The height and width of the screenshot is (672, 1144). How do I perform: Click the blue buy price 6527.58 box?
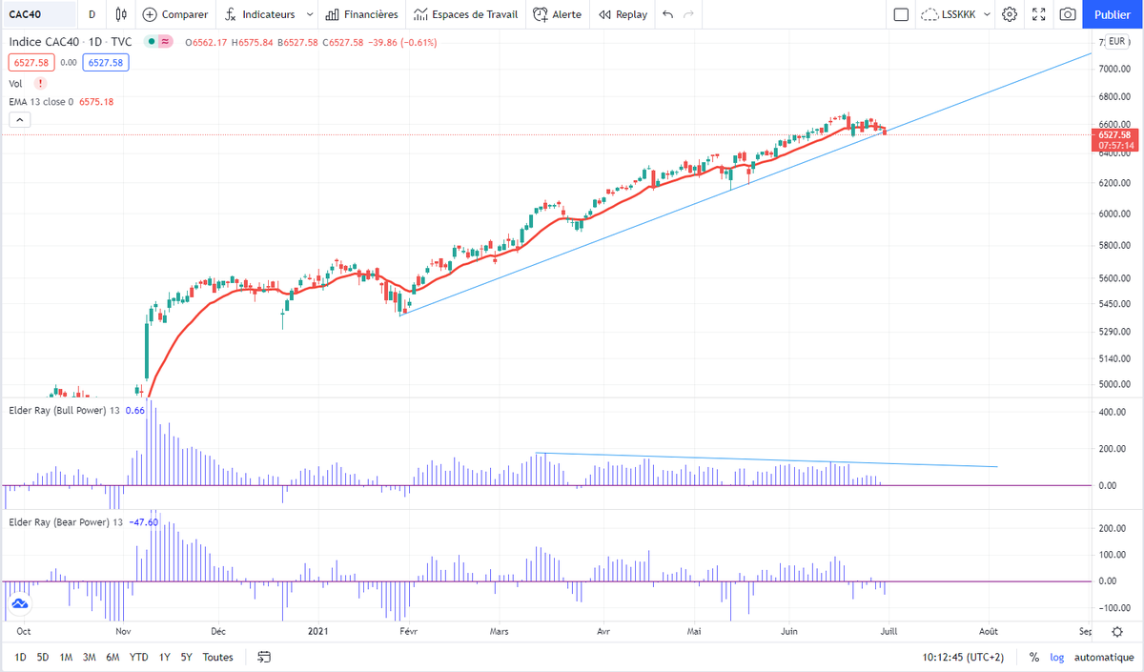click(x=105, y=62)
